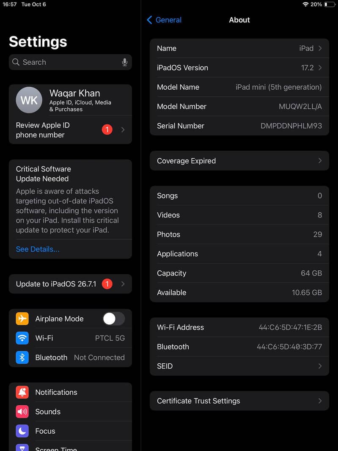Screen dimensions: 338x451
Task: Open Certificate Trust Settings chevron
Action: [x=320, y=401]
